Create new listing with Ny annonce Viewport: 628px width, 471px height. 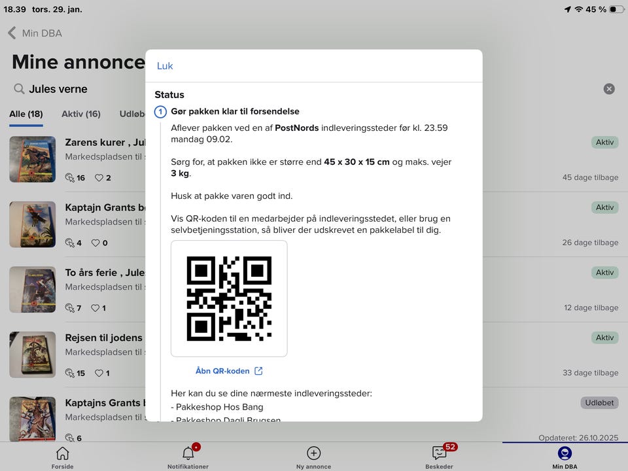[x=313, y=457]
